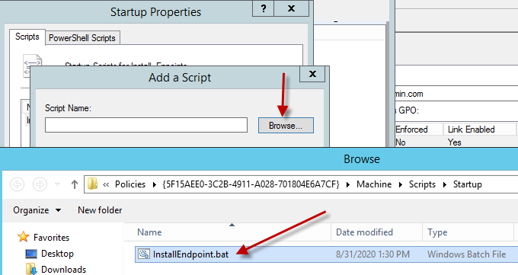This screenshot has height=275, width=518.
Task: Go up one folder level with the Up arrow
Action: (x=75, y=184)
